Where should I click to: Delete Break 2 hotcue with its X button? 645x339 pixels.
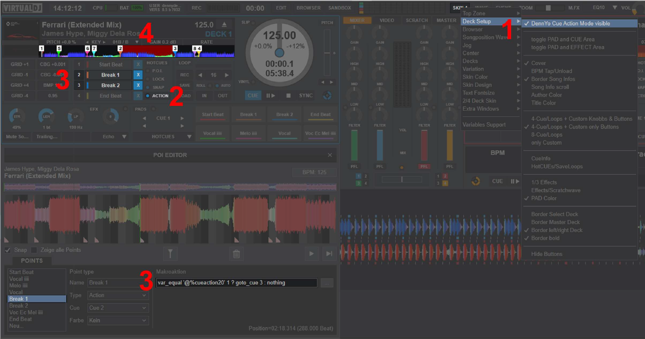pos(138,85)
